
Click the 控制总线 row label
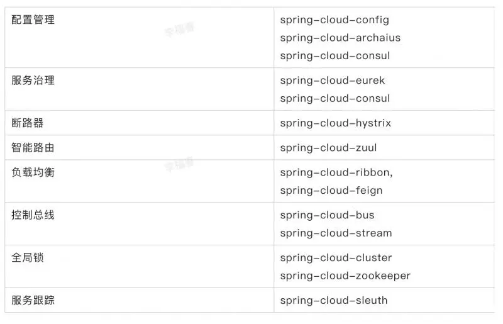click(33, 215)
